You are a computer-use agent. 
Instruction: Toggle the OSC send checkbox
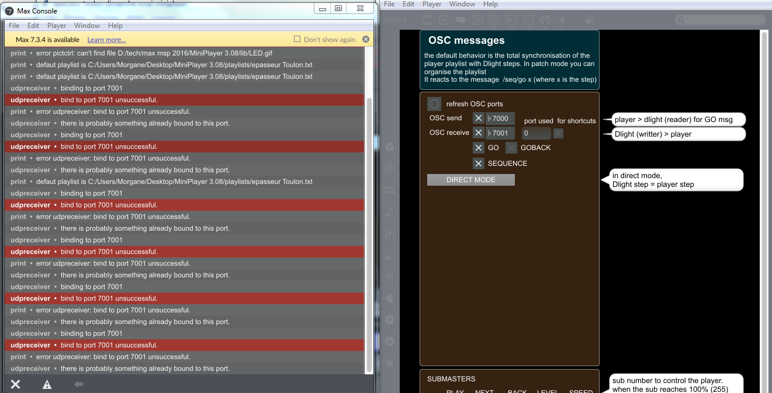tap(478, 119)
